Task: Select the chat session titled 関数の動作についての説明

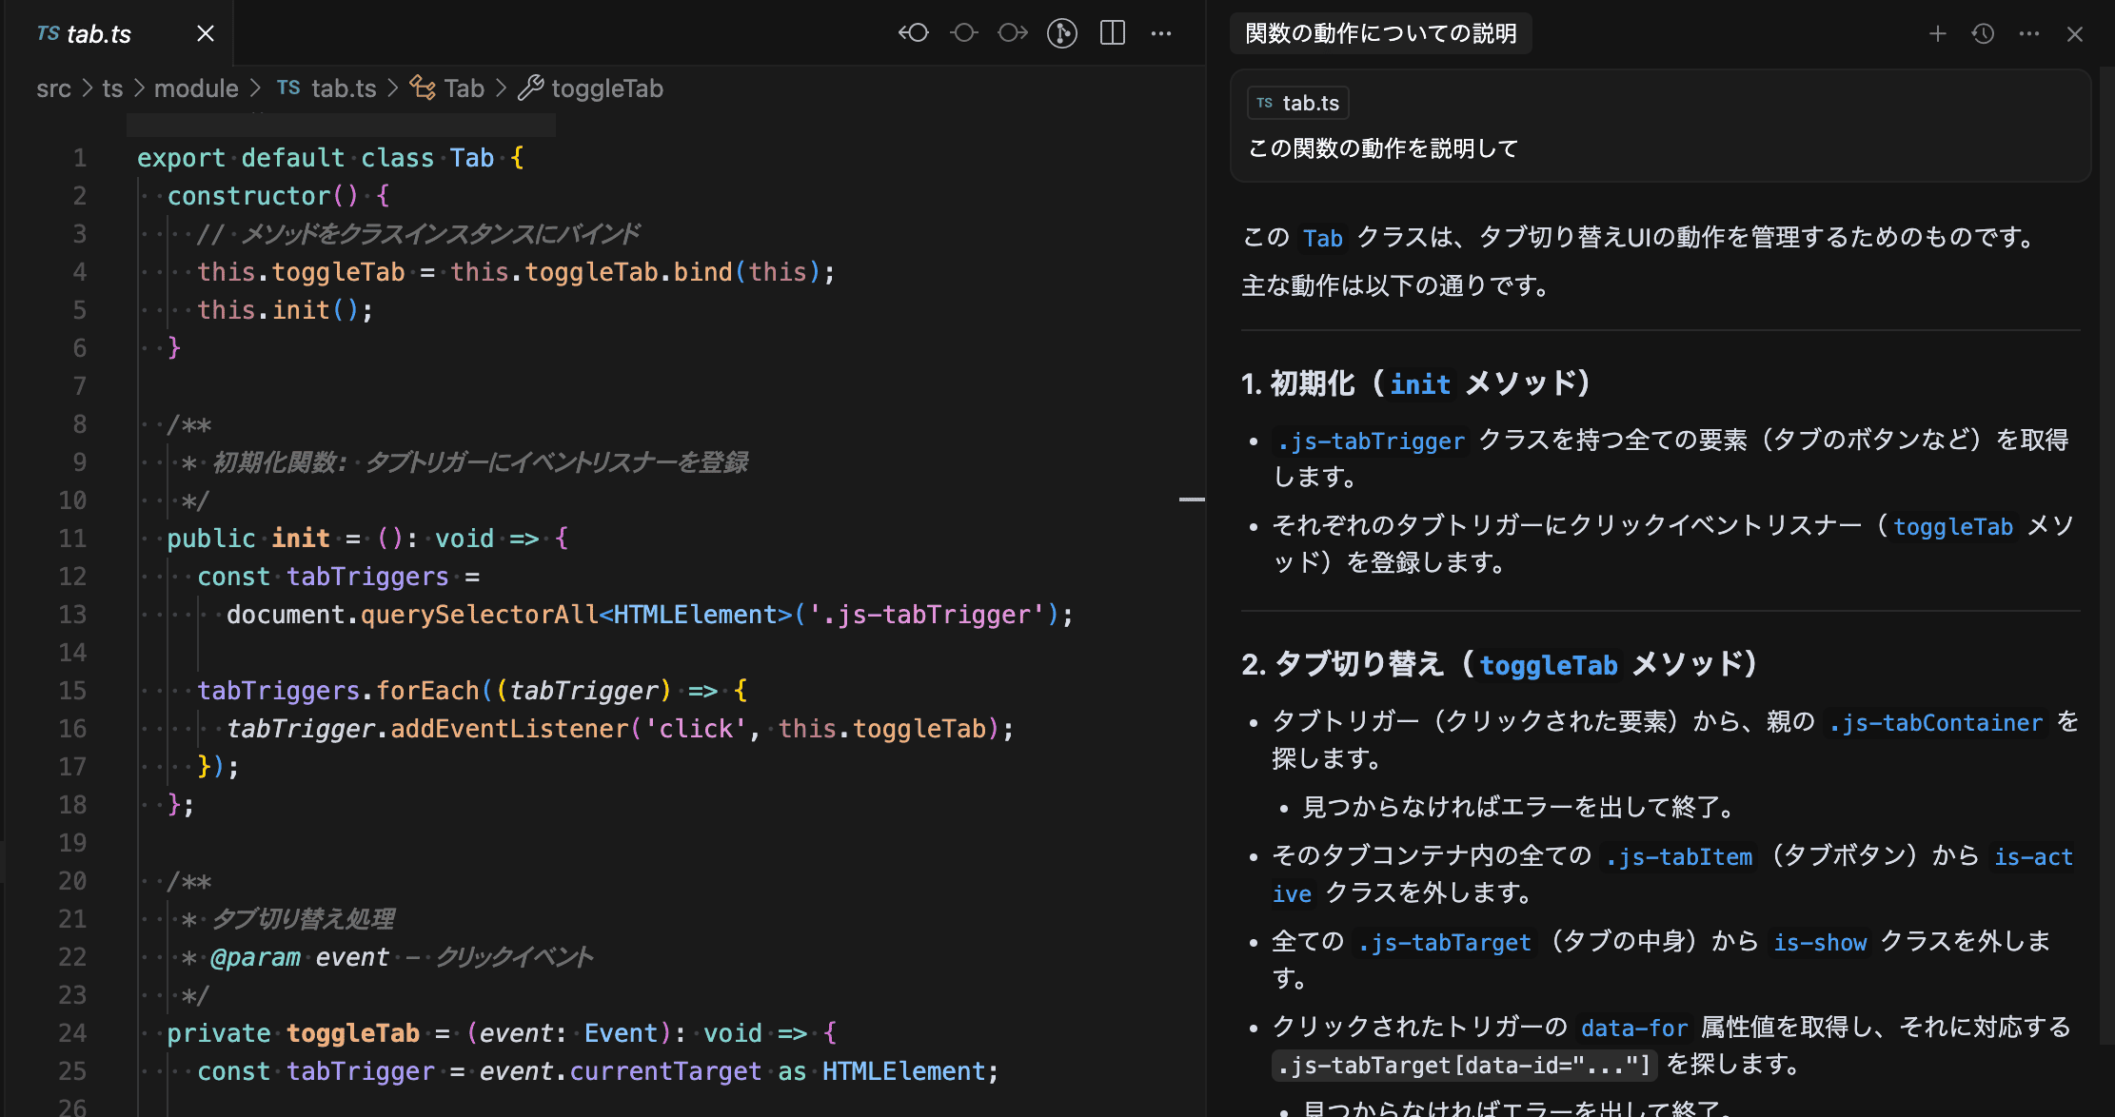Action: (1381, 32)
